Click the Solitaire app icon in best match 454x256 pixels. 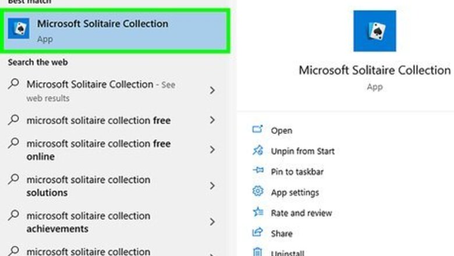(19, 29)
